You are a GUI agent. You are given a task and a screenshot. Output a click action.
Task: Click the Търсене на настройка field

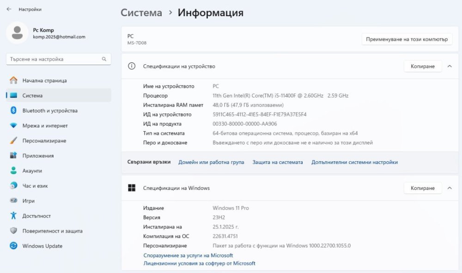pos(53,59)
